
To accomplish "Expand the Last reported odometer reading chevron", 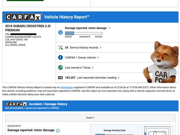I will (x=119, y=77).
